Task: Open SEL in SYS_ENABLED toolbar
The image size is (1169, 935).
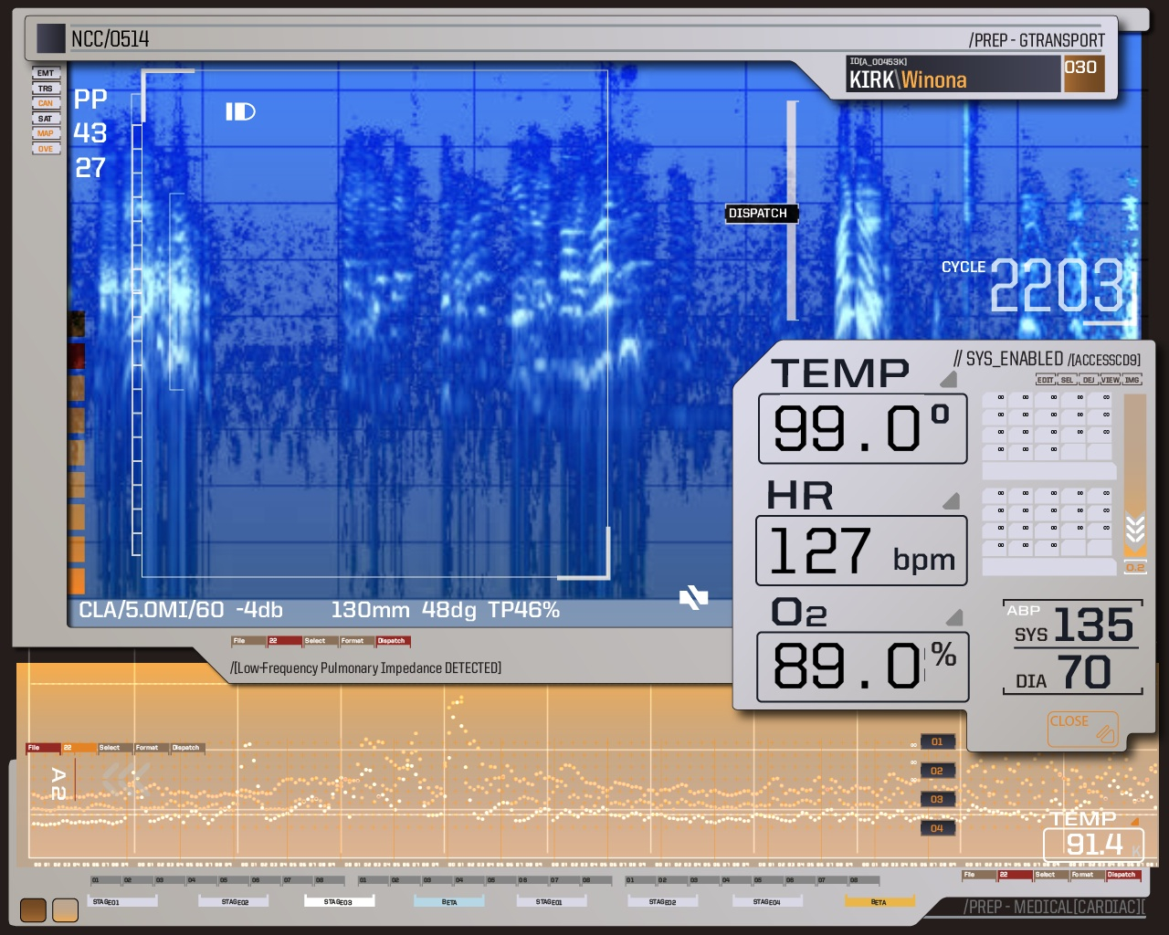Action: [x=1068, y=380]
